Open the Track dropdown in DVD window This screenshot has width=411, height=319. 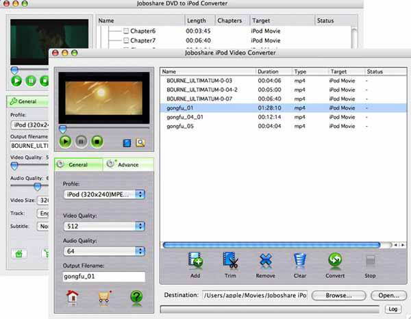point(43,214)
